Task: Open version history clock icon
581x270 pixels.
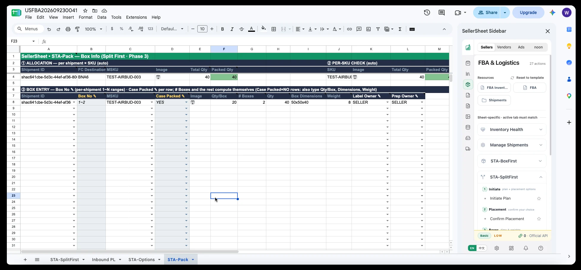Action: [x=427, y=12]
